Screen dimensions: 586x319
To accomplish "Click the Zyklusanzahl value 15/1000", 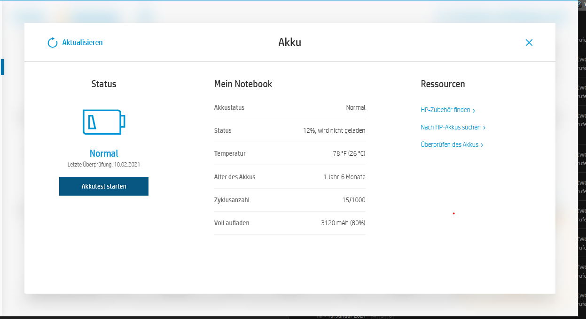I will [x=355, y=200].
